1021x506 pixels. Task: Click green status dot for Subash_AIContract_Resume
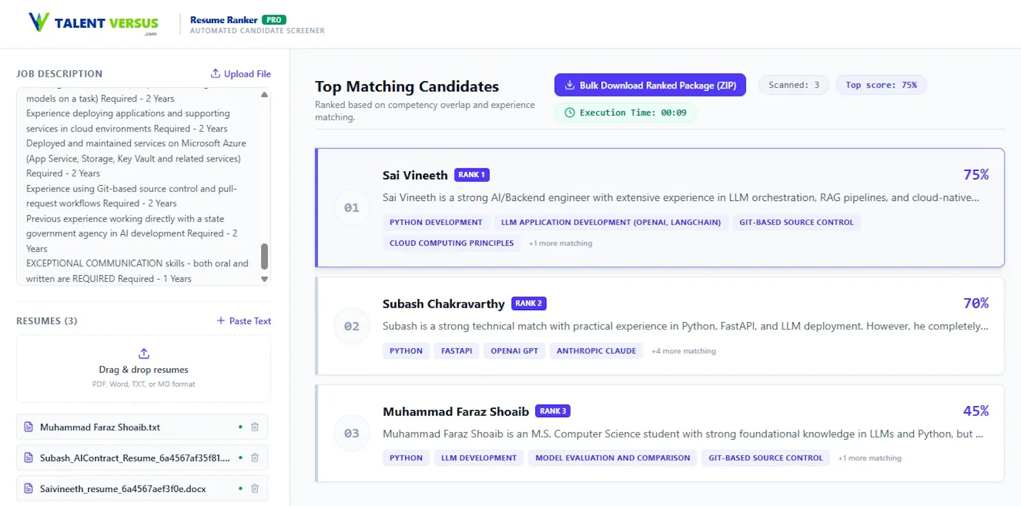[241, 458]
